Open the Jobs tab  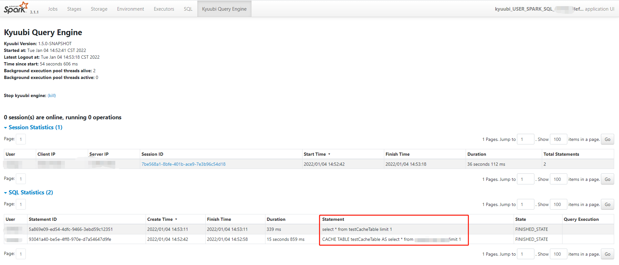[53, 9]
